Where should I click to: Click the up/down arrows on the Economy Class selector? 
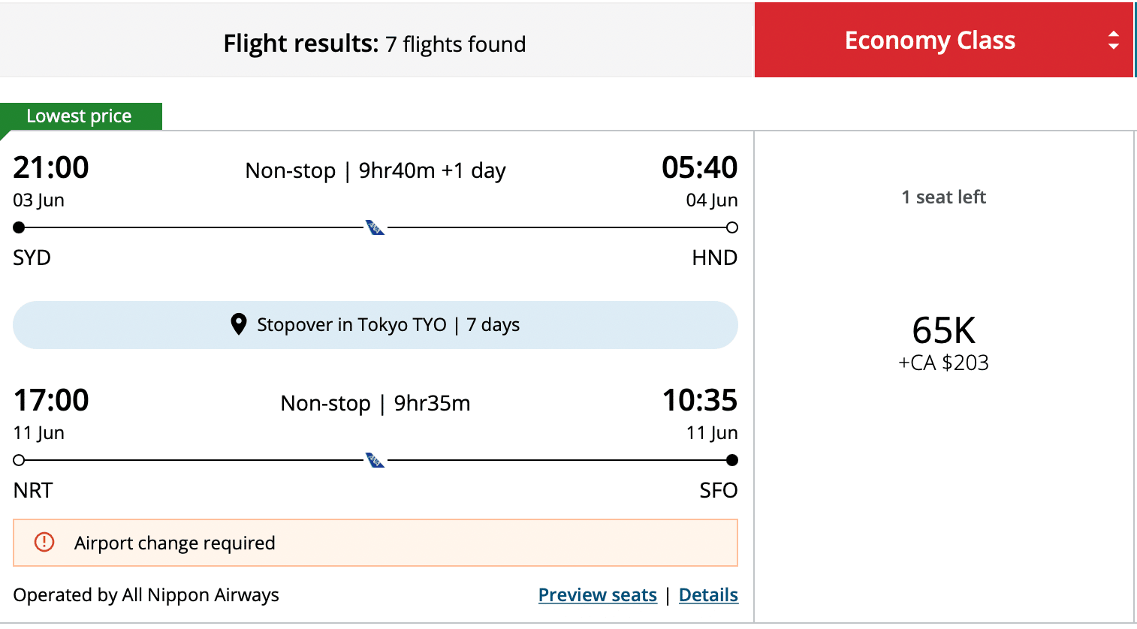click(1114, 41)
